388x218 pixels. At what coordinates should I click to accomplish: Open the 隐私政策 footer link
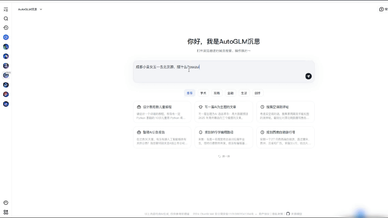[277, 214]
